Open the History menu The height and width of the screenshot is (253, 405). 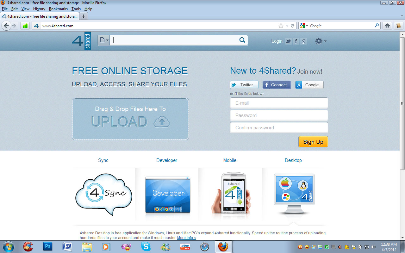(x=39, y=9)
